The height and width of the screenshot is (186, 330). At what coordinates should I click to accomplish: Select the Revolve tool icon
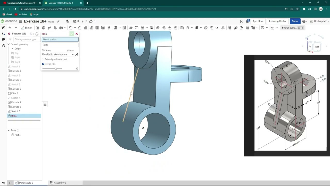44,28
